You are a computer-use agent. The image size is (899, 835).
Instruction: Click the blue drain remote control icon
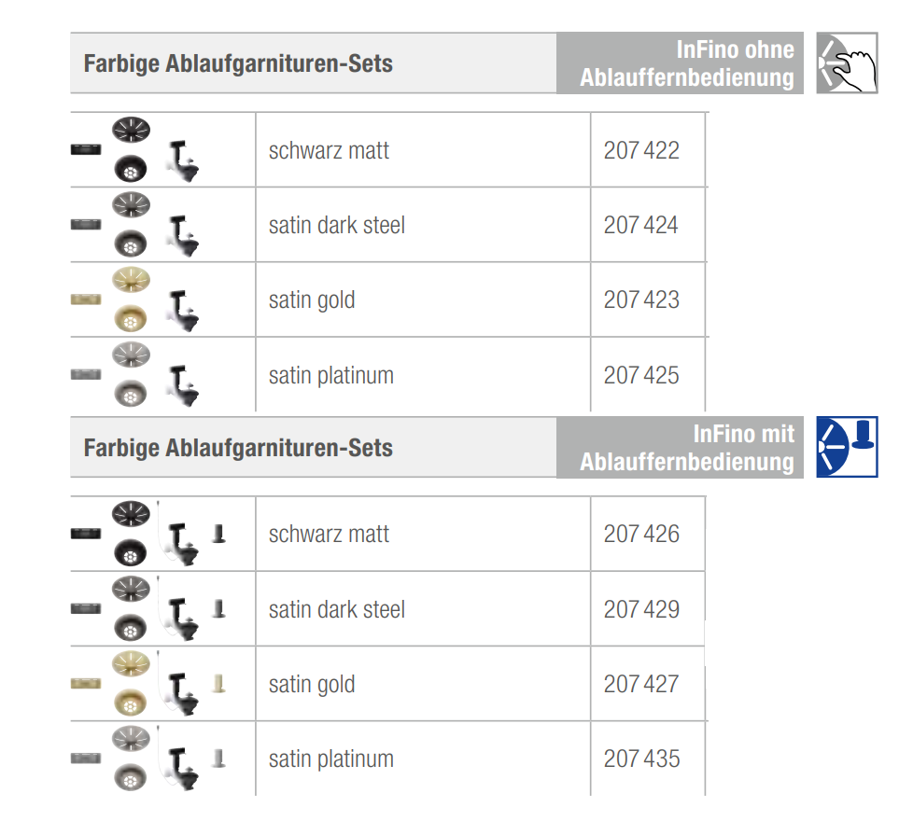point(847,447)
